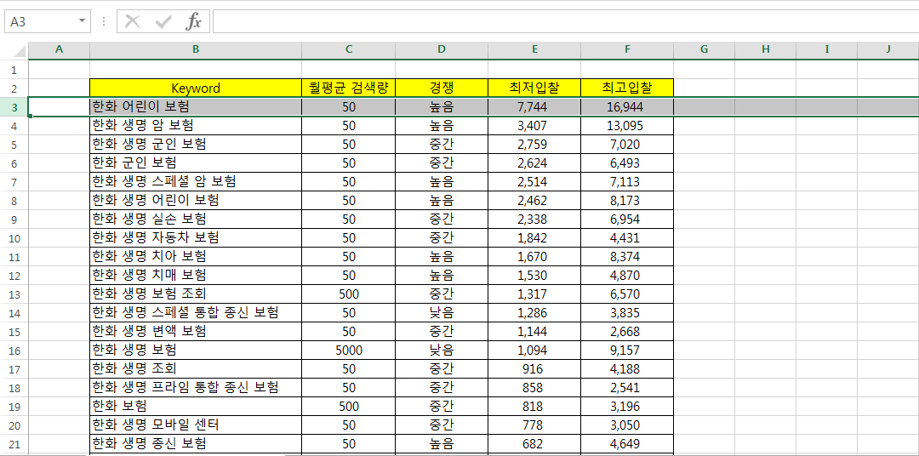Select row 2 header
The image size is (919, 456).
(x=14, y=88)
